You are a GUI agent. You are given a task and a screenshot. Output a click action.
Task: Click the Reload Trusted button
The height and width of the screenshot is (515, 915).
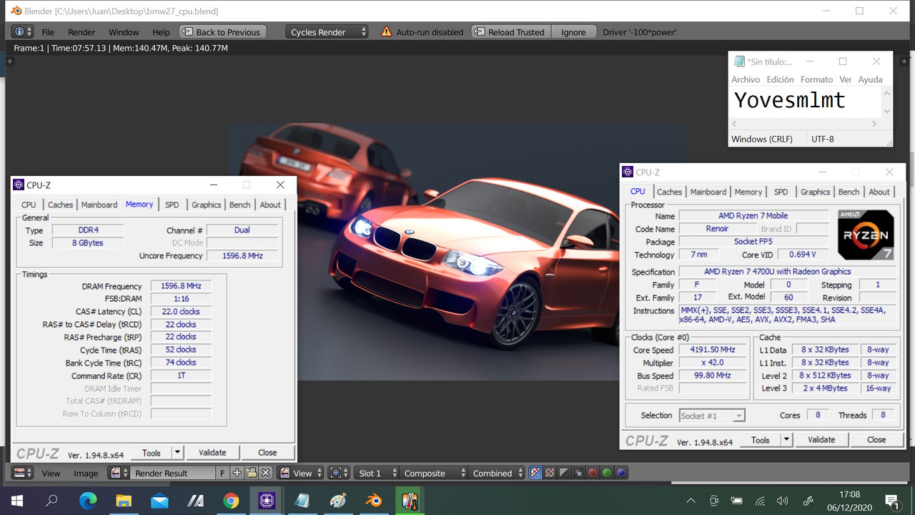point(510,32)
